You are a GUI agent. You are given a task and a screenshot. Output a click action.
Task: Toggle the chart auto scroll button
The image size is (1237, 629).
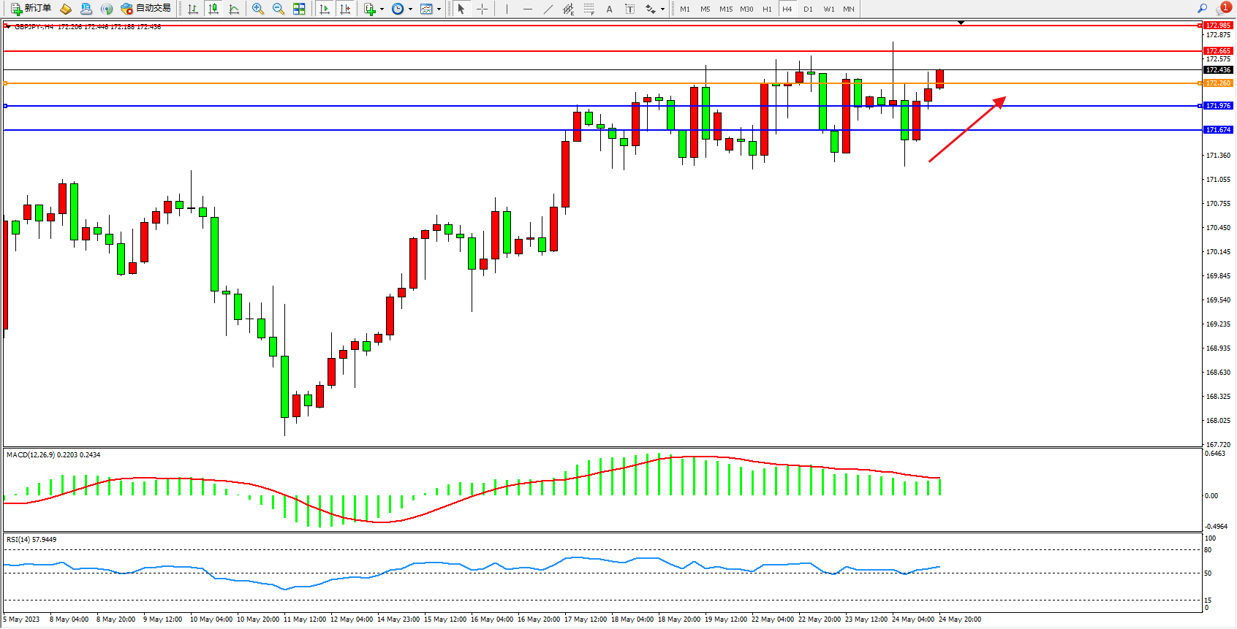(325, 9)
